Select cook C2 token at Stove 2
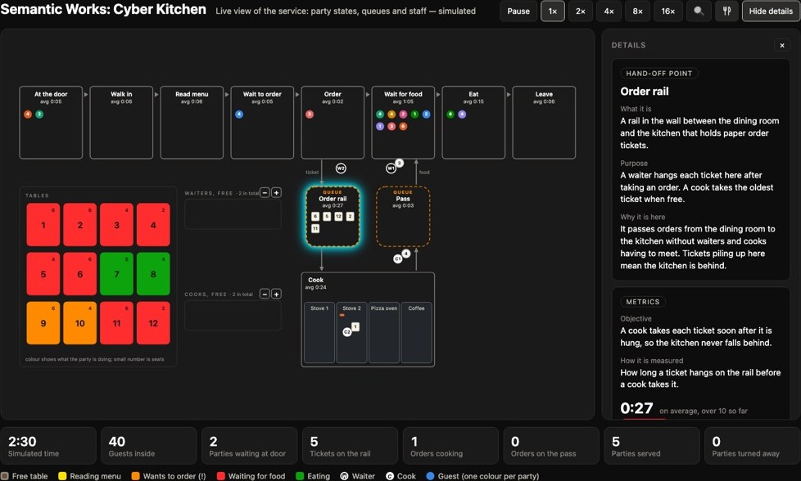The width and height of the screenshot is (801, 481). tap(347, 332)
